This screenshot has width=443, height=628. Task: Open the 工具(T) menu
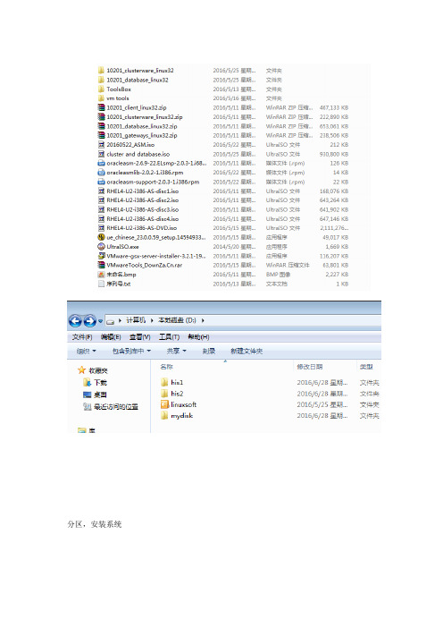tap(169, 337)
